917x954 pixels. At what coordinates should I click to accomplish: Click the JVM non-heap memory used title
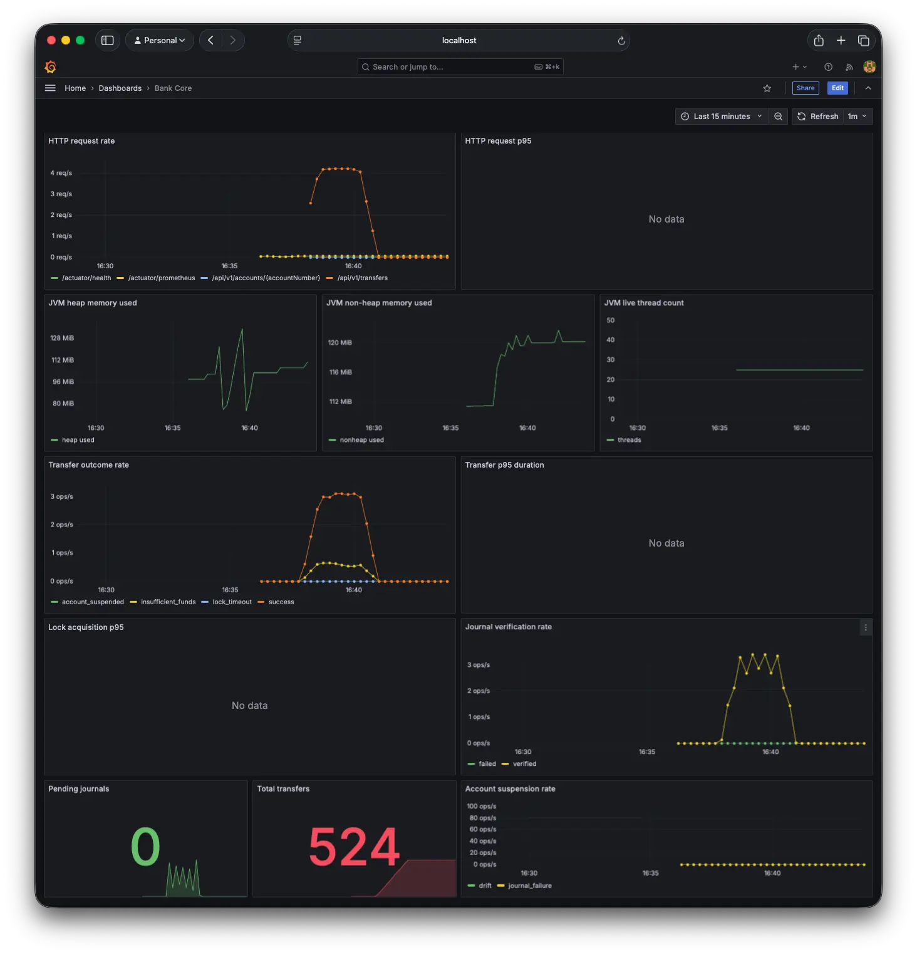click(x=379, y=303)
